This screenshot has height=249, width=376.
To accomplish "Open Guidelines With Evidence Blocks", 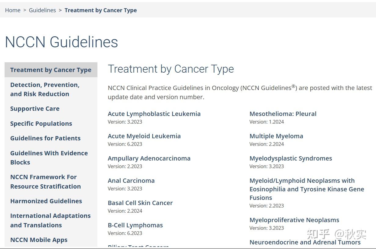I will point(49,158).
